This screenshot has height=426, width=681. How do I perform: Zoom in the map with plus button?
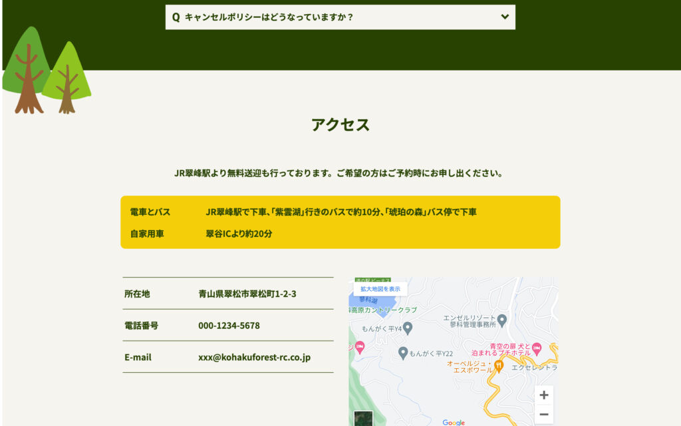543,395
